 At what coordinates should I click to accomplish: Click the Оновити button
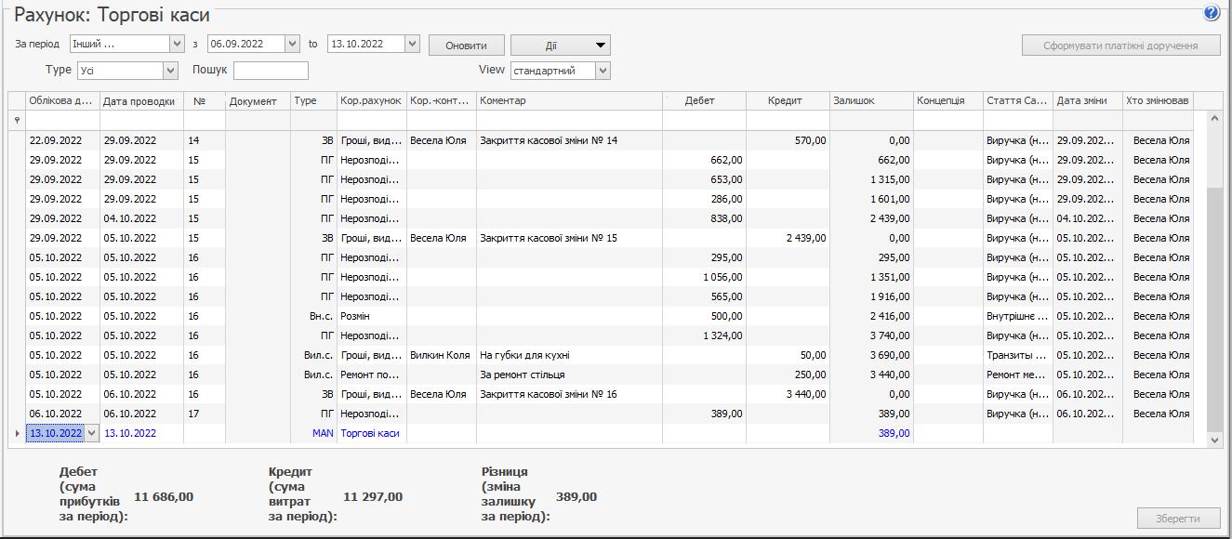(466, 45)
